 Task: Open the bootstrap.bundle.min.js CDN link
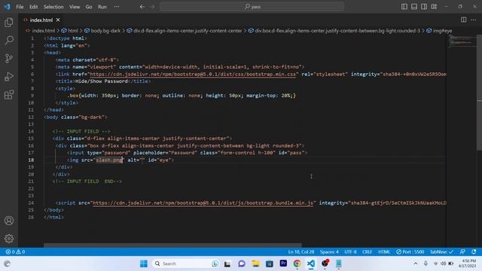point(203,202)
